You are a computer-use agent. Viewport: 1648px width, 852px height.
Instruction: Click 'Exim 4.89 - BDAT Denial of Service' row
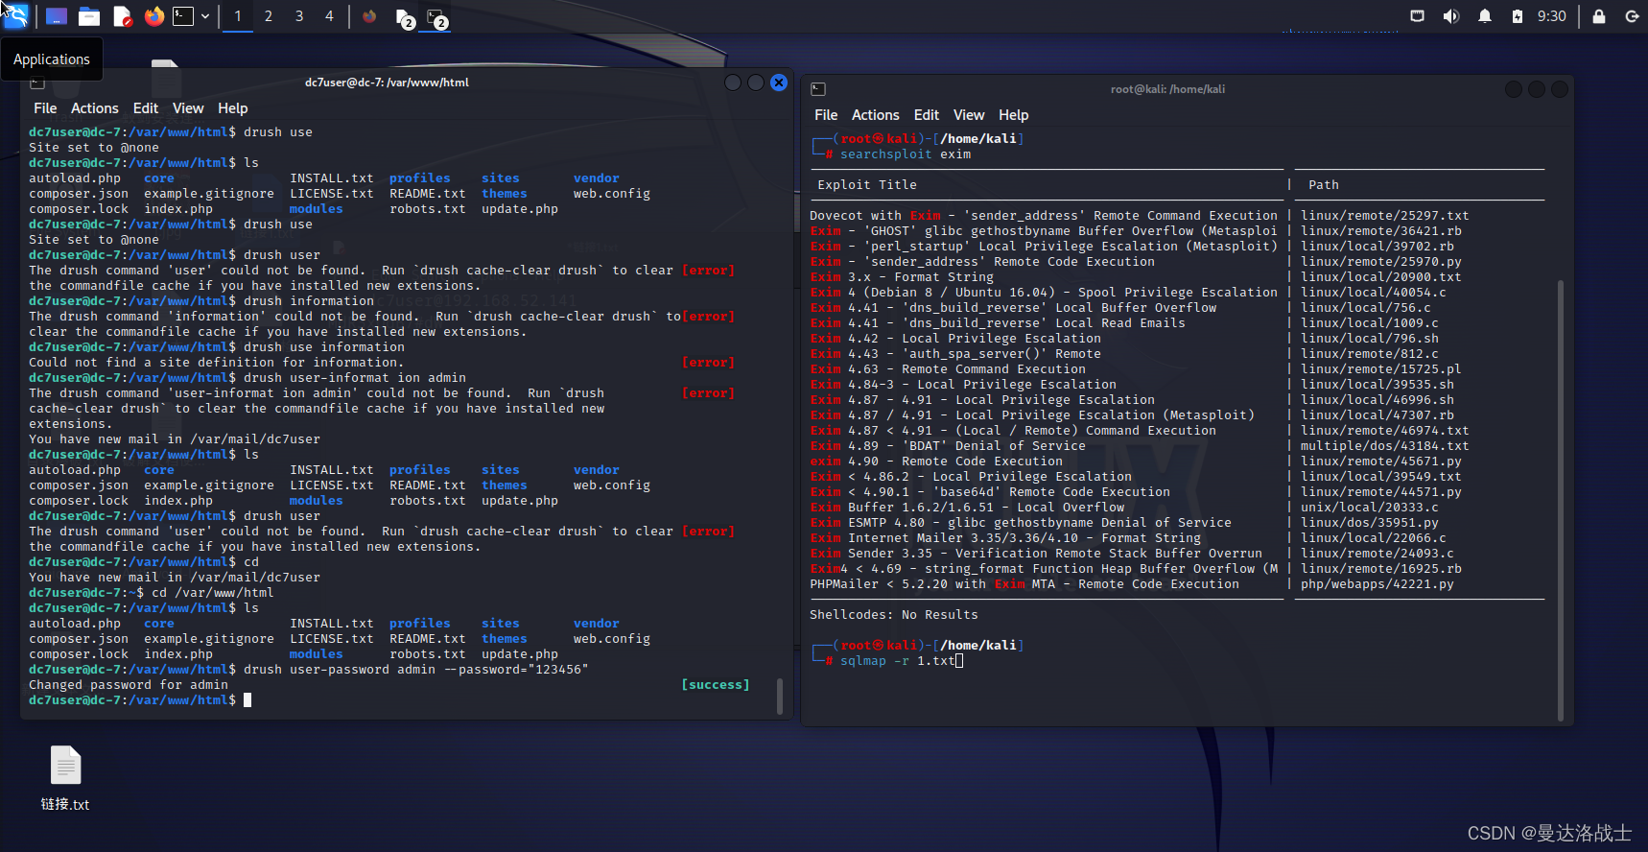948,446
